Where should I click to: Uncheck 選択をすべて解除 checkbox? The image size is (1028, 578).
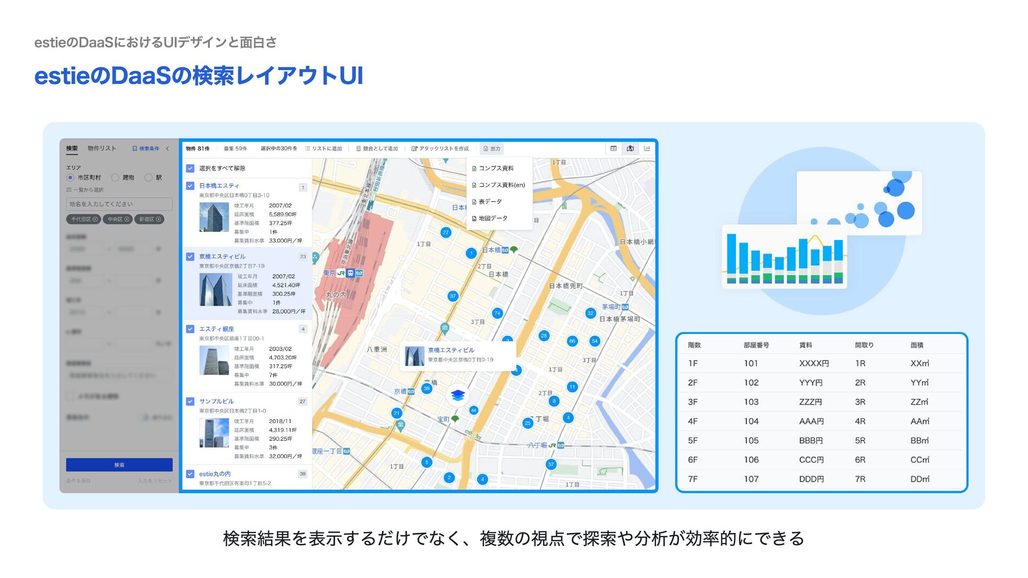point(190,169)
